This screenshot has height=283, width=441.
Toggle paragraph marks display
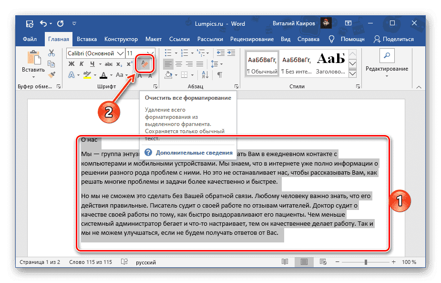[220, 75]
